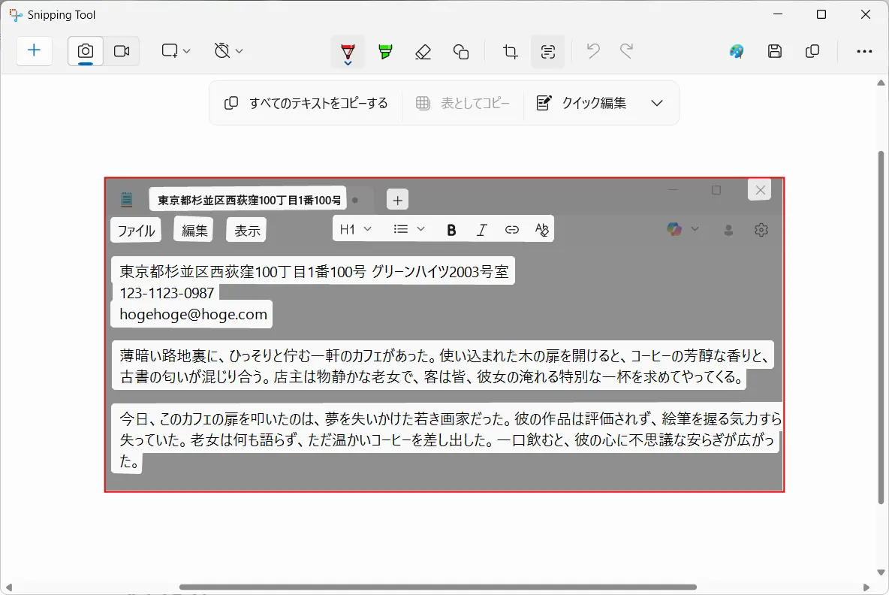Minimize the Snipping Tool window
This screenshot has width=889, height=595.
[x=778, y=14]
